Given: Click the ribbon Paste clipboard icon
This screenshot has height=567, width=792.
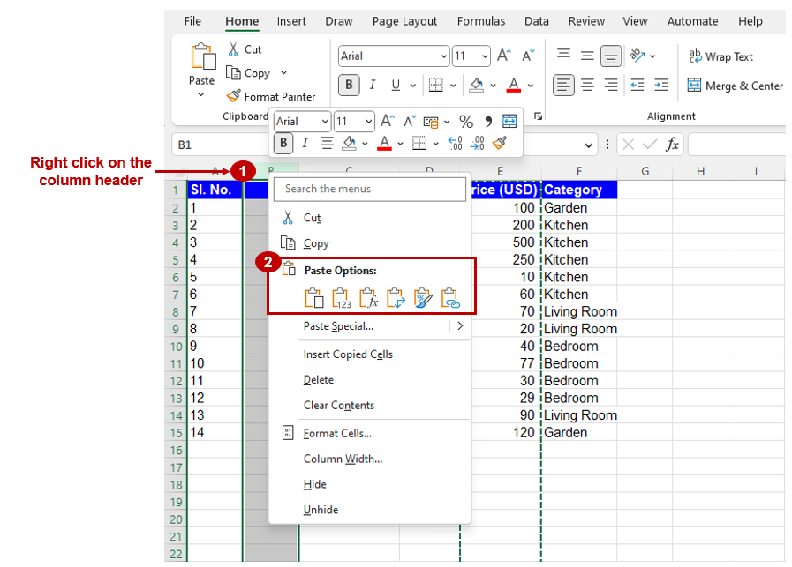Looking at the screenshot, I should pyautogui.click(x=202, y=56).
